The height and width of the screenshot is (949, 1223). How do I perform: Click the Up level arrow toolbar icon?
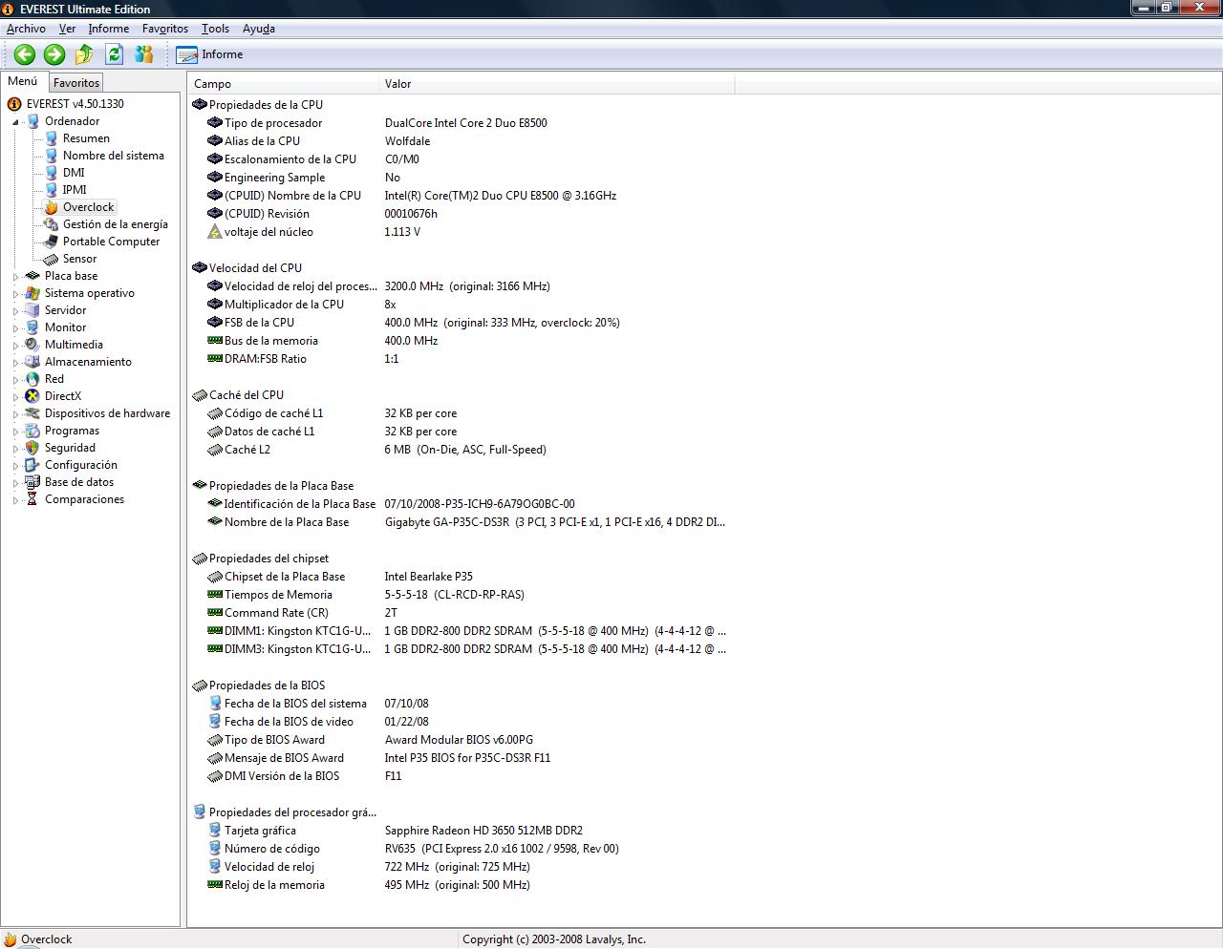tap(84, 54)
